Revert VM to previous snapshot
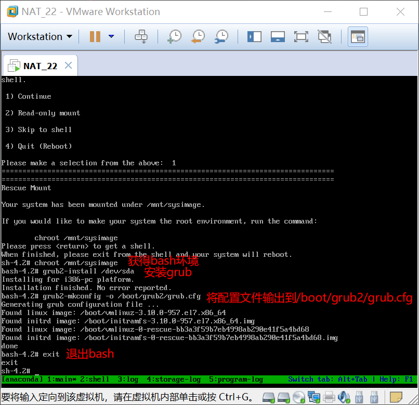 pos(198,36)
